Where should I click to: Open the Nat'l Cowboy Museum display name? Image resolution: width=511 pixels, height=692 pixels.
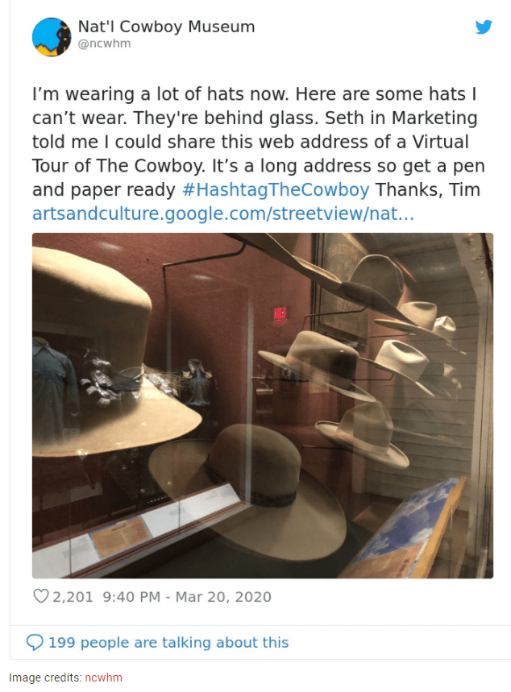click(x=167, y=27)
